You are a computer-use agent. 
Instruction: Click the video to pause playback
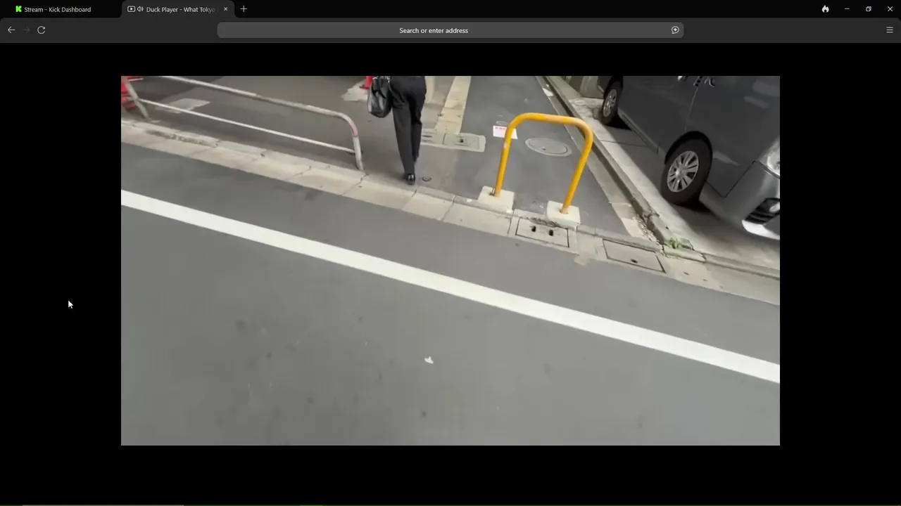tap(450, 261)
